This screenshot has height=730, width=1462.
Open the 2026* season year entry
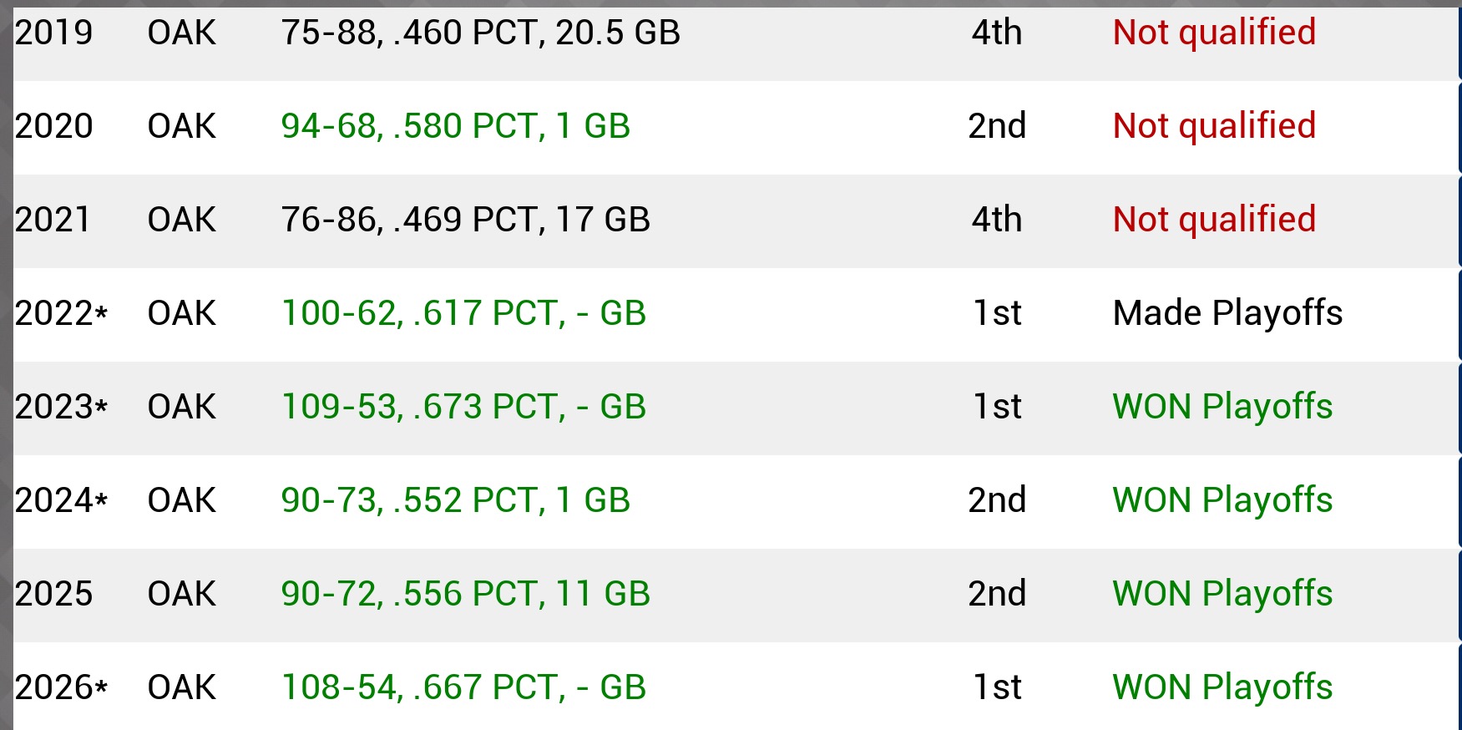pos(61,688)
